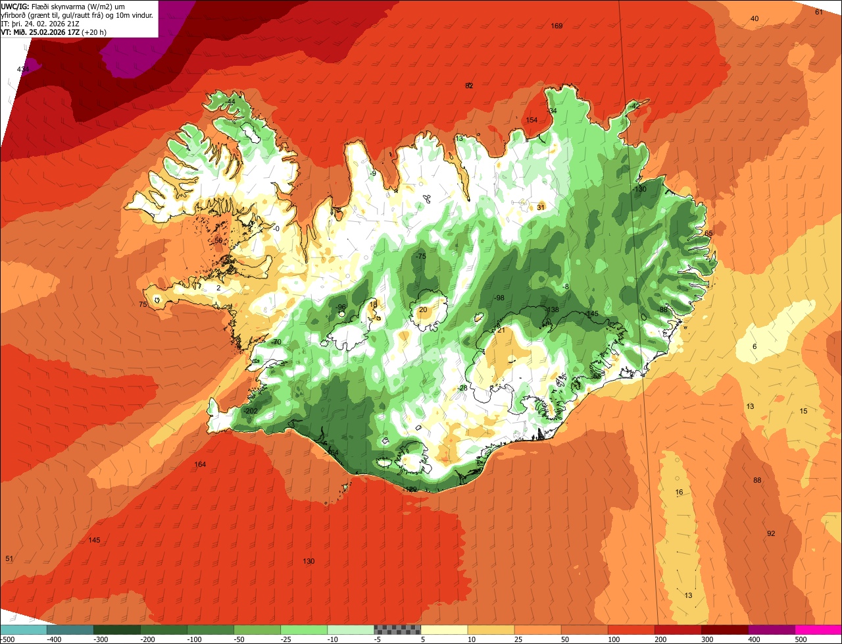Click the map value 169
The height and width of the screenshot is (644, 842).
pyautogui.click(x=557, y=26)
